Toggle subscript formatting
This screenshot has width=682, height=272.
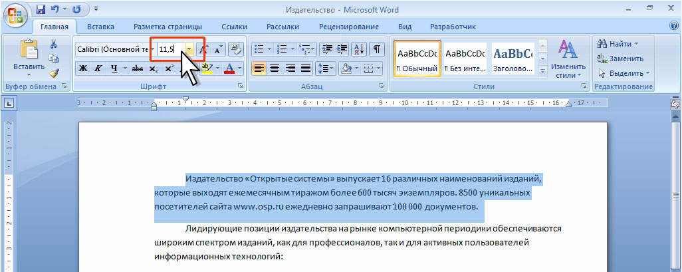tap(153, 68)
